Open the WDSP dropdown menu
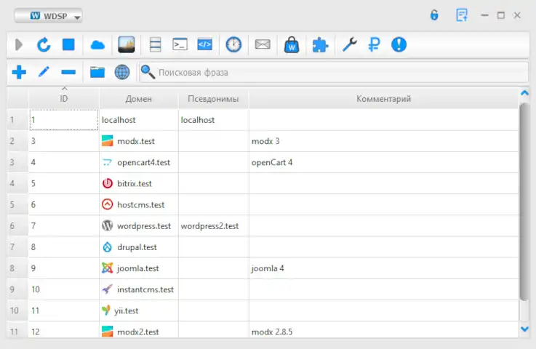The width and height of the screenshot is (536, 349). click(x=48, y=16)
